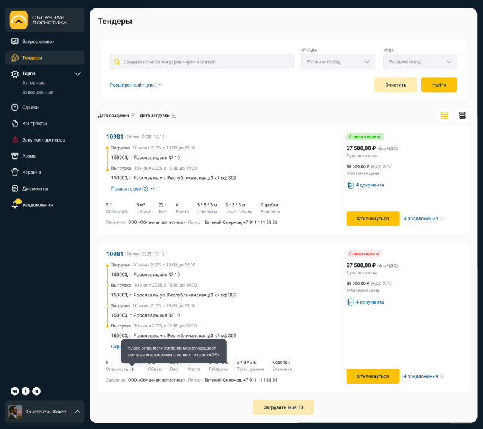Viewport: 483px width, 429px height.
Task: Go to Закупки партнеров menu item
Action: [43, 140]
